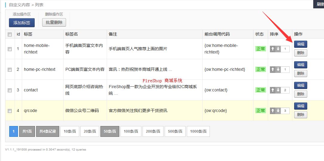The height and width of the screenshot is (161, 324).
Task: Click sort order field of qrcode row
Action: [285, 111]
